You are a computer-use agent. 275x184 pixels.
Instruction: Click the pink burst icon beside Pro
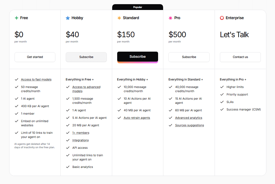(170, 18)
